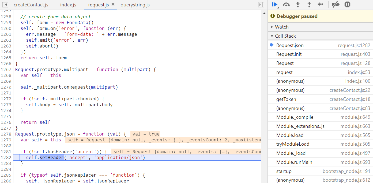Viewport: 373px width, 183px height.
Task: Open the querystring.js tab
Action: [135, 5]
